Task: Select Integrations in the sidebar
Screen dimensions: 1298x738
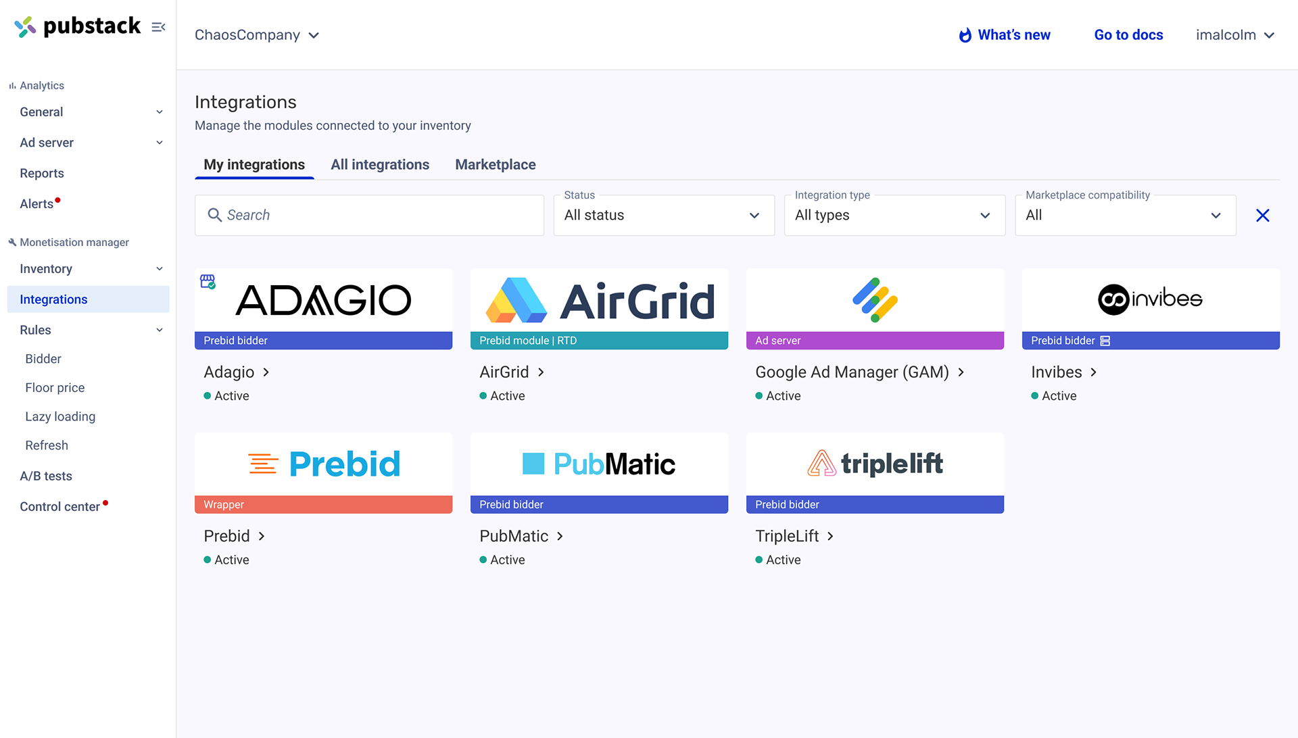Action: pyautogui.click(x=88, y=299)
